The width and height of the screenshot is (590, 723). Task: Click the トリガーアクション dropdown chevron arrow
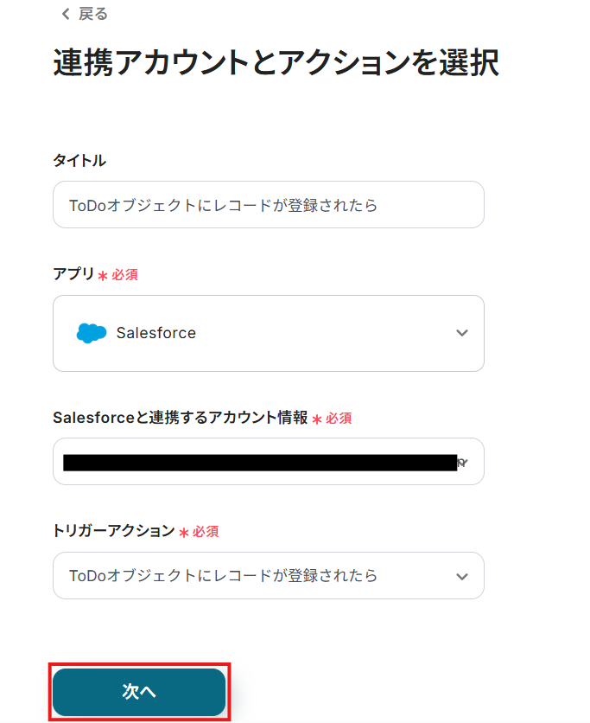(x=462, y=576)
